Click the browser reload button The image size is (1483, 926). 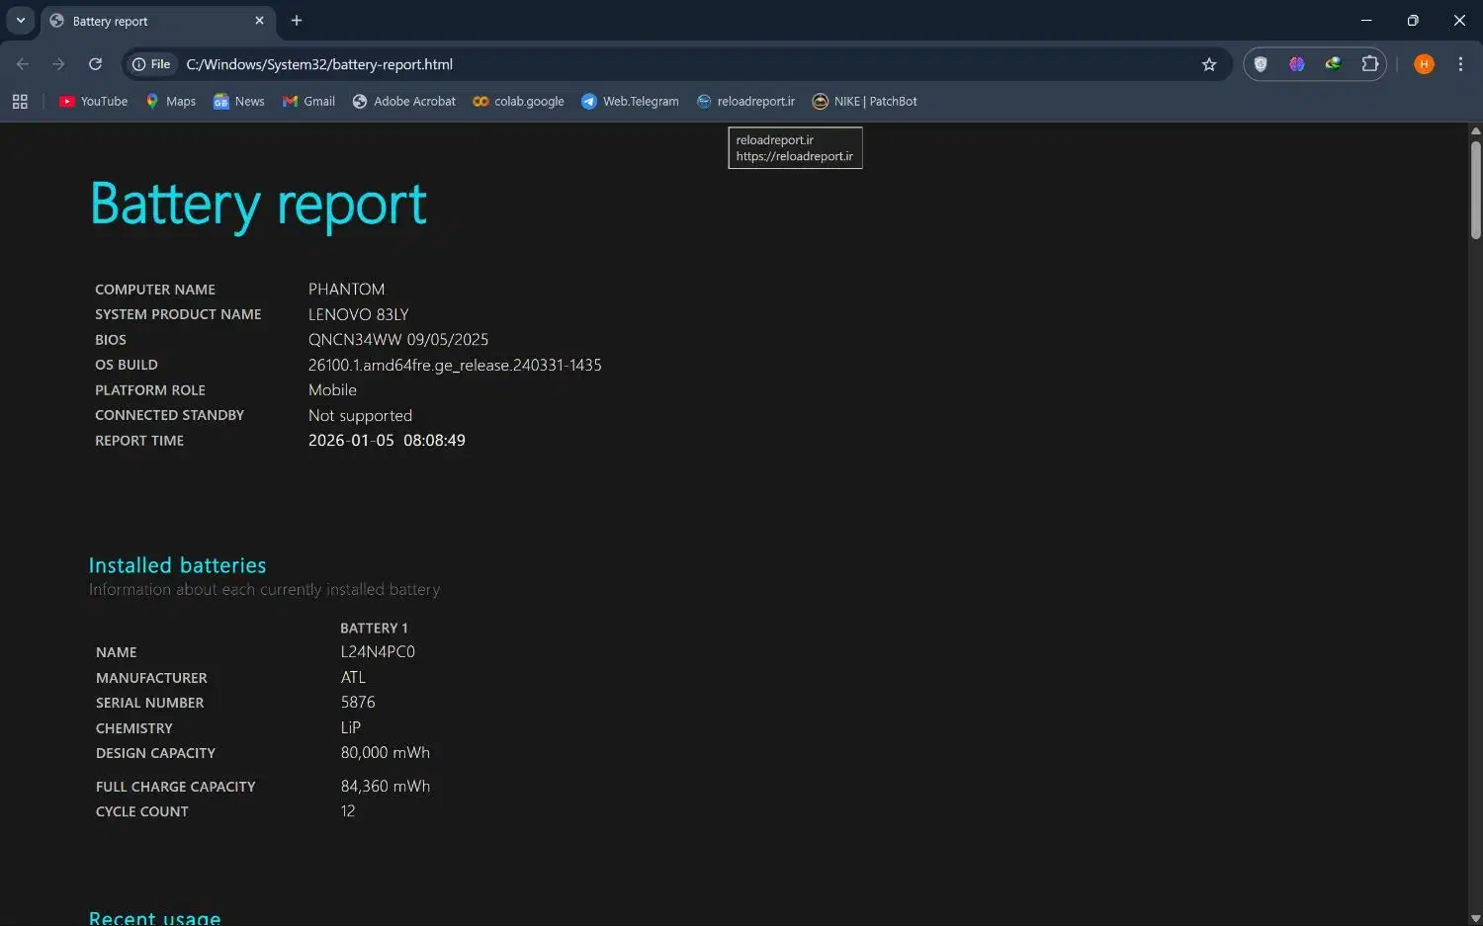[x=95, y=64]
